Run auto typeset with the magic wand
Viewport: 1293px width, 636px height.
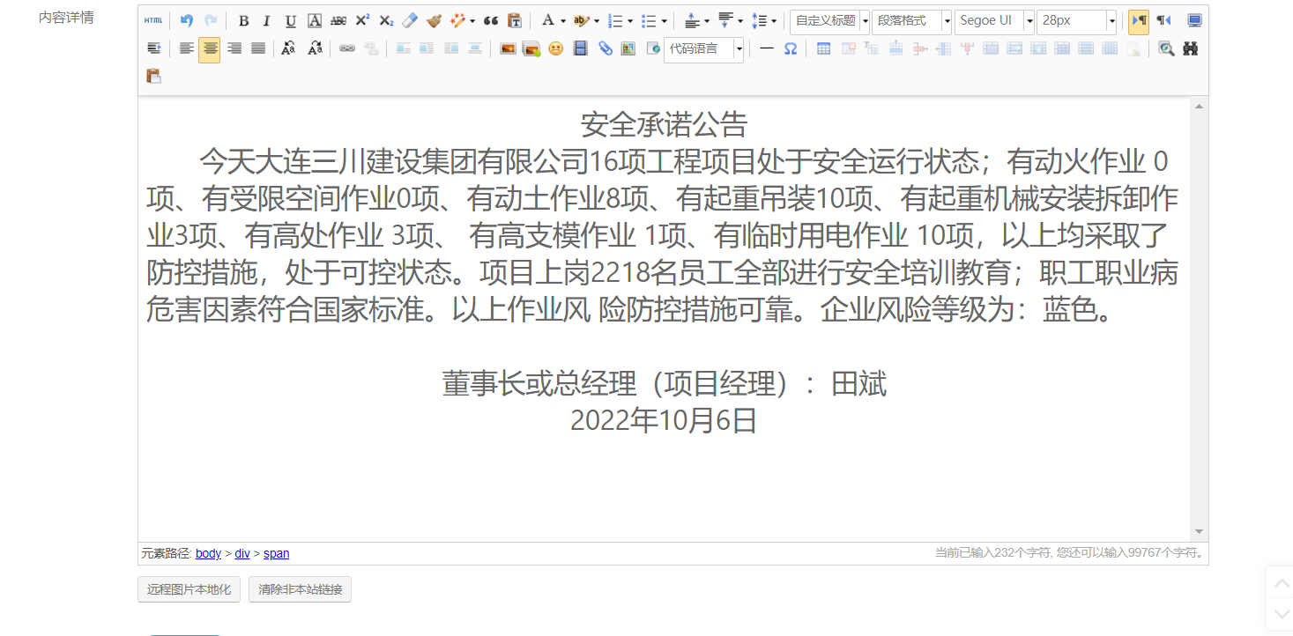click(457, 21)
